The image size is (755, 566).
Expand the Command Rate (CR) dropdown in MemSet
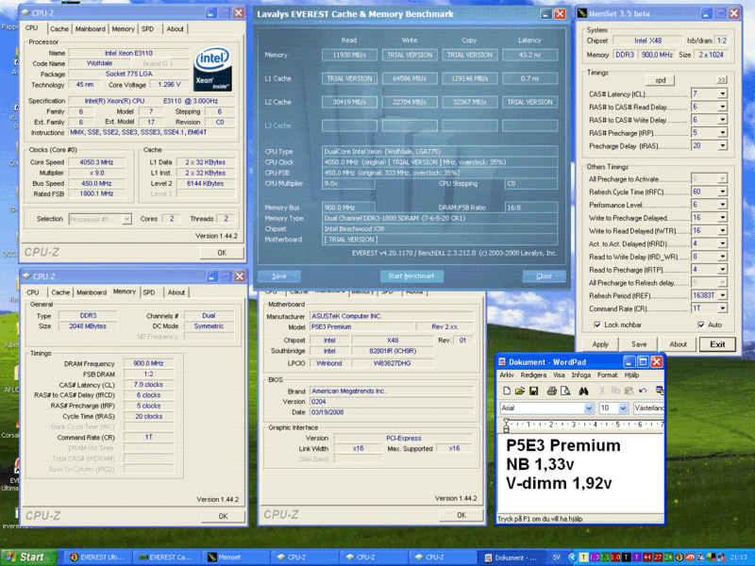pos(722,308)
